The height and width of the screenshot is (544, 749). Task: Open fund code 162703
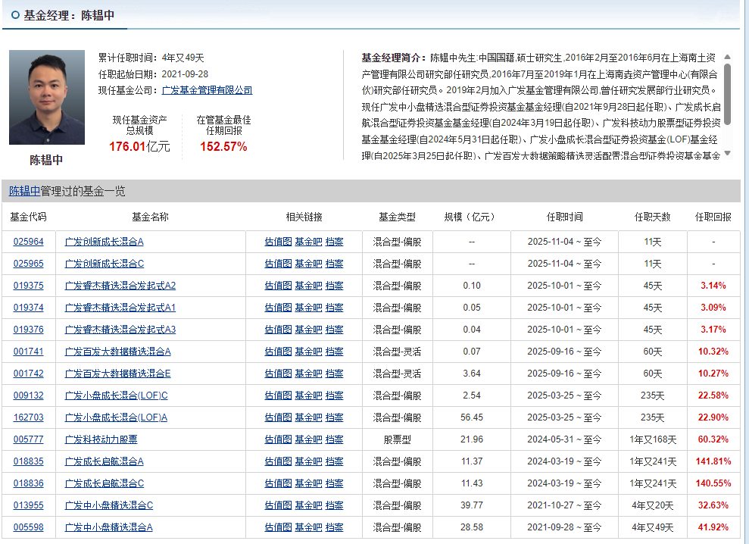click(28, 417)
